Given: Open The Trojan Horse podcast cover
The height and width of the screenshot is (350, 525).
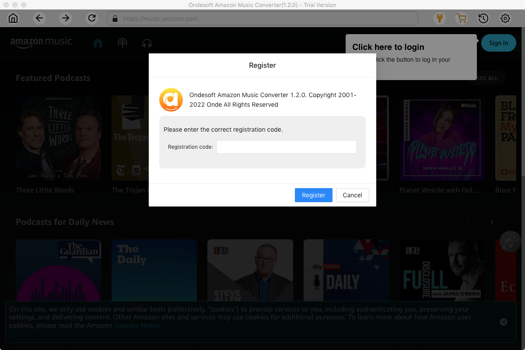Looking at the screenshot, I should pyautogui.click(x=130, y=138).
